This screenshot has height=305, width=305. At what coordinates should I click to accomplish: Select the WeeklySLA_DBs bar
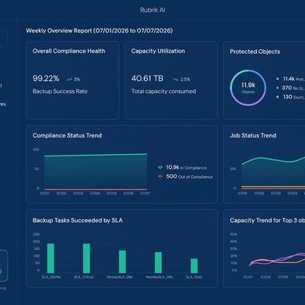[122, 261]
